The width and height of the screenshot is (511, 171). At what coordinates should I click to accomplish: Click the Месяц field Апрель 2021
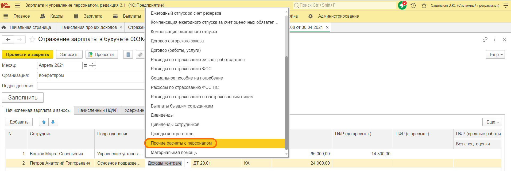(60, 65)
